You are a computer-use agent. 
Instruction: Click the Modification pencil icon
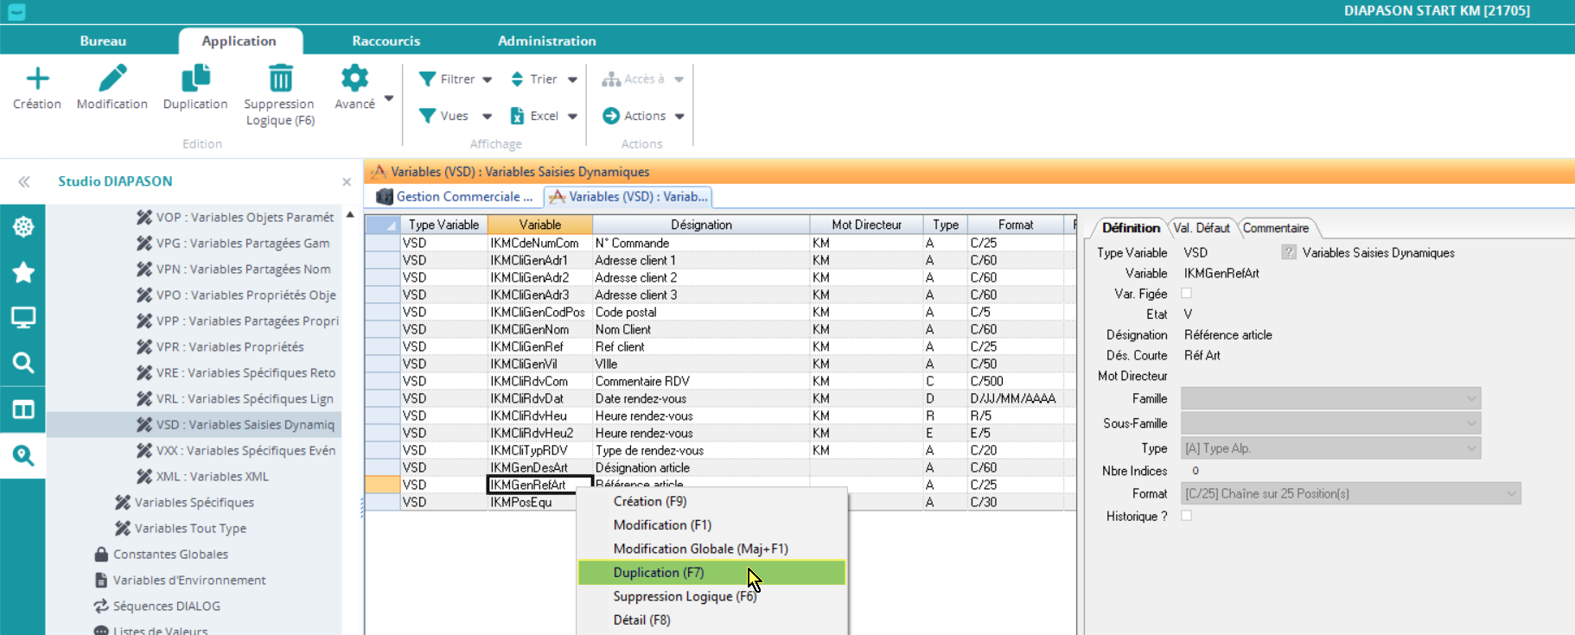(112, 79)
